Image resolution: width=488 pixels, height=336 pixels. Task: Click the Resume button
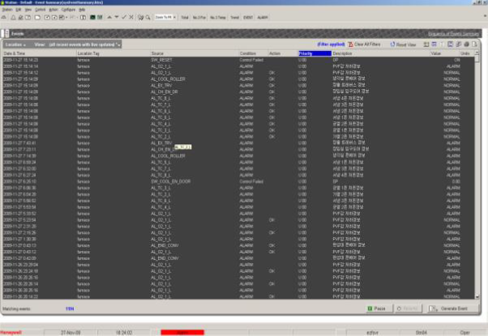(408, 308)
